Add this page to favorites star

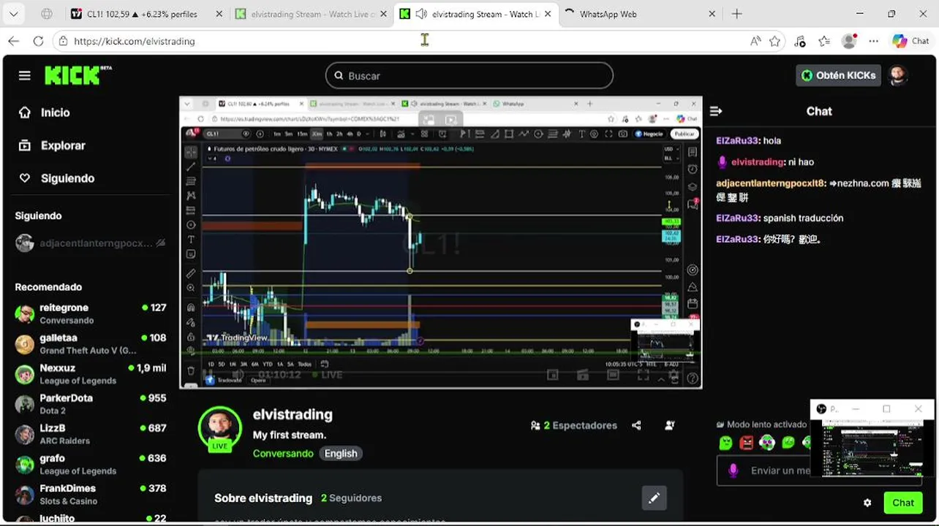coord(775,41)
